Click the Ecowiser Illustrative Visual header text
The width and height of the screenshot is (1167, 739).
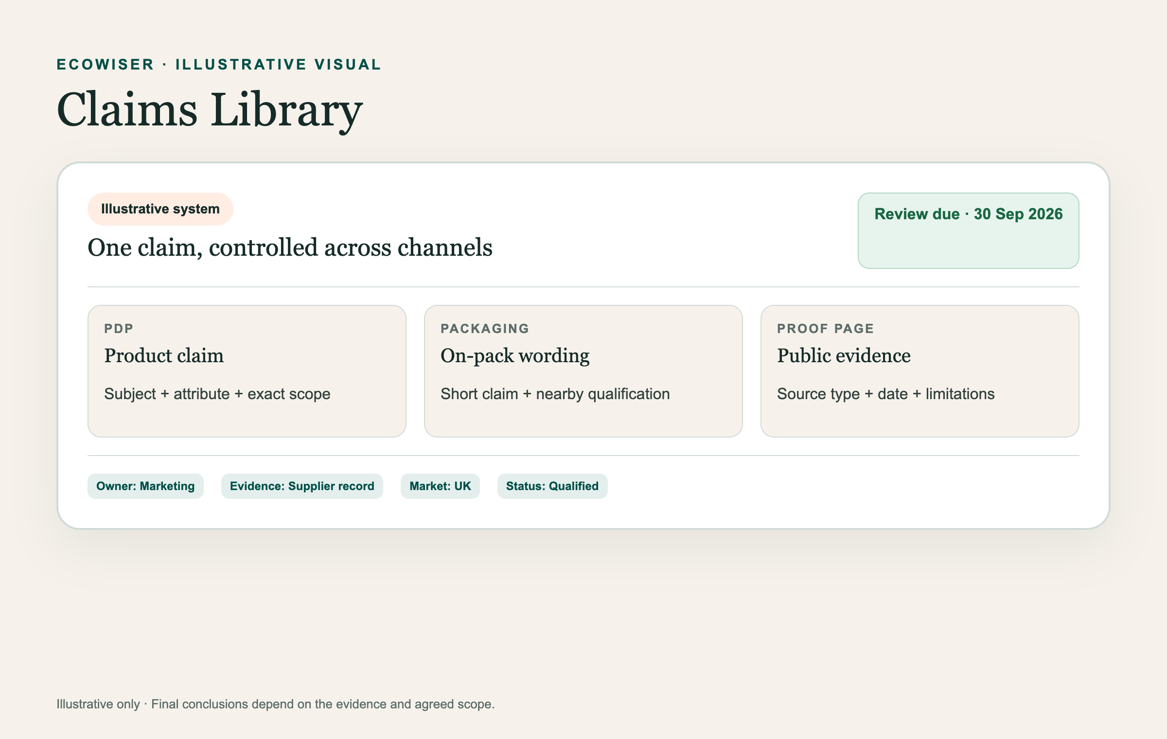click(x=219, y=64)
